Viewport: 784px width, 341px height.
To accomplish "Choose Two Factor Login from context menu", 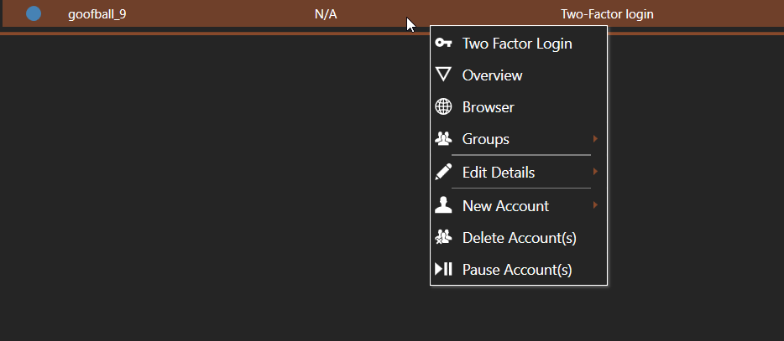I will [x=519, y=44].
